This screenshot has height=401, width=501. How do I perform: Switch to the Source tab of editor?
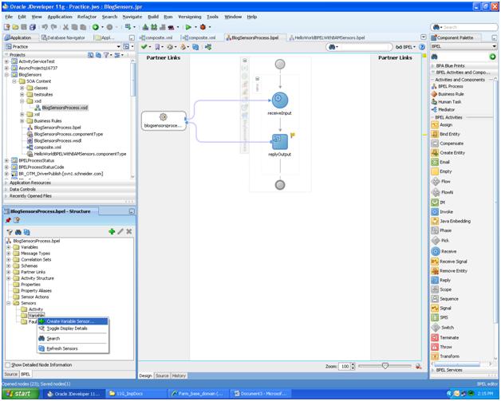(162, 375)
